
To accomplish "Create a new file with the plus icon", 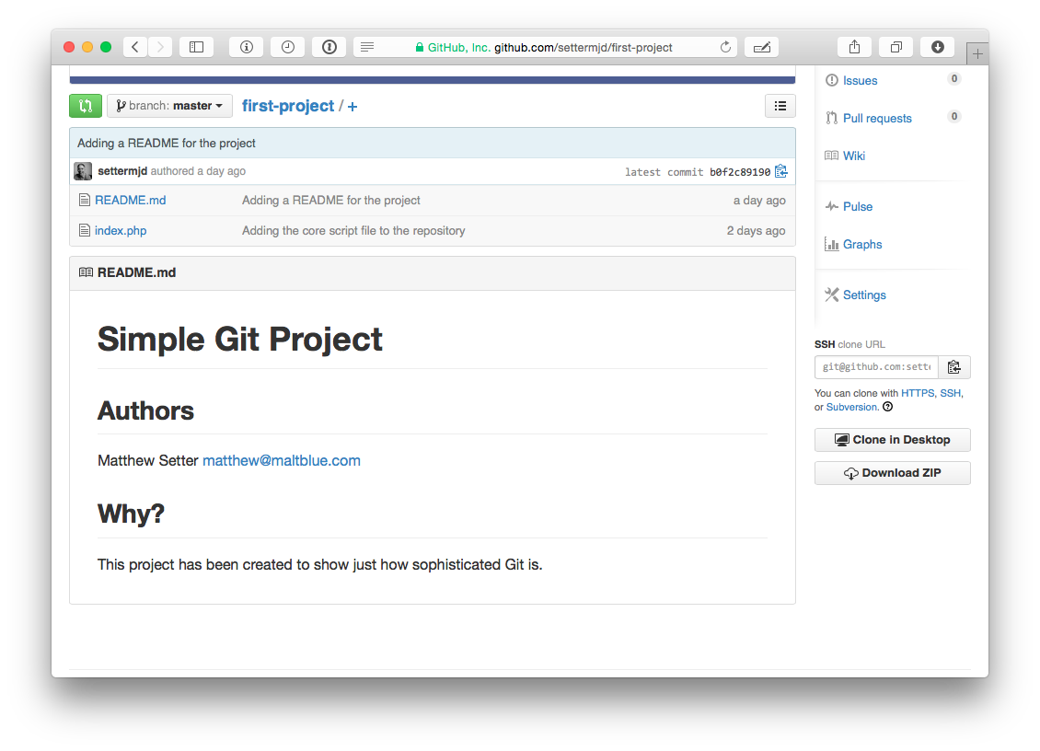I will click(x=352, y=106).
